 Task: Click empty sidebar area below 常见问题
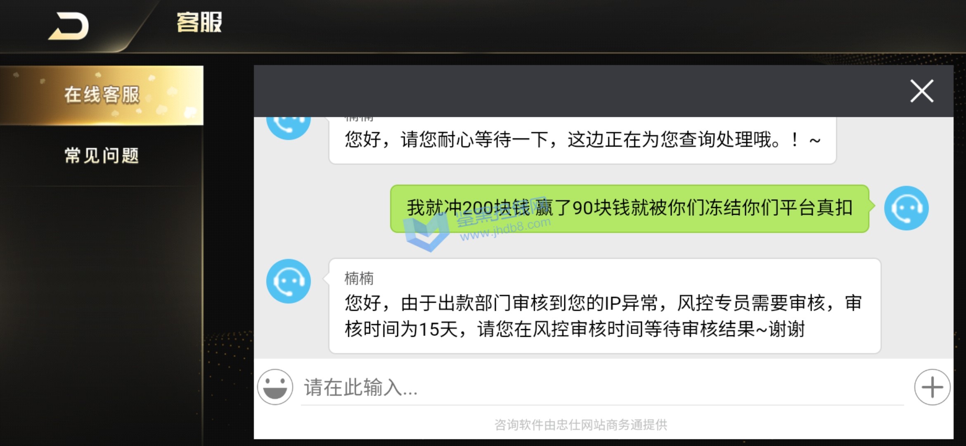click(102, 314)
